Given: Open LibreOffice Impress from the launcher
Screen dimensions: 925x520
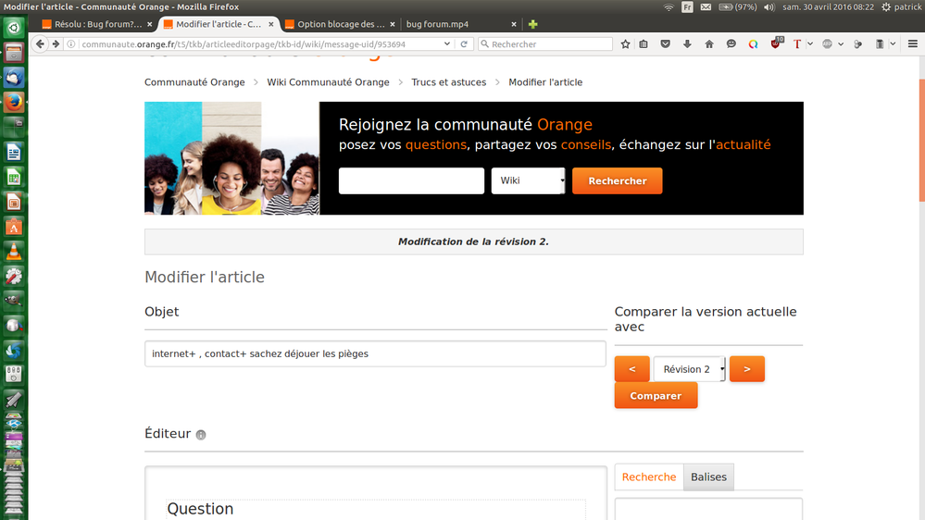Looking at the screenshot, I should 14,202.
